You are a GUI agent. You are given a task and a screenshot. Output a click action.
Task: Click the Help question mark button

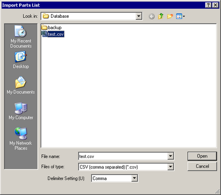(208, 5)
